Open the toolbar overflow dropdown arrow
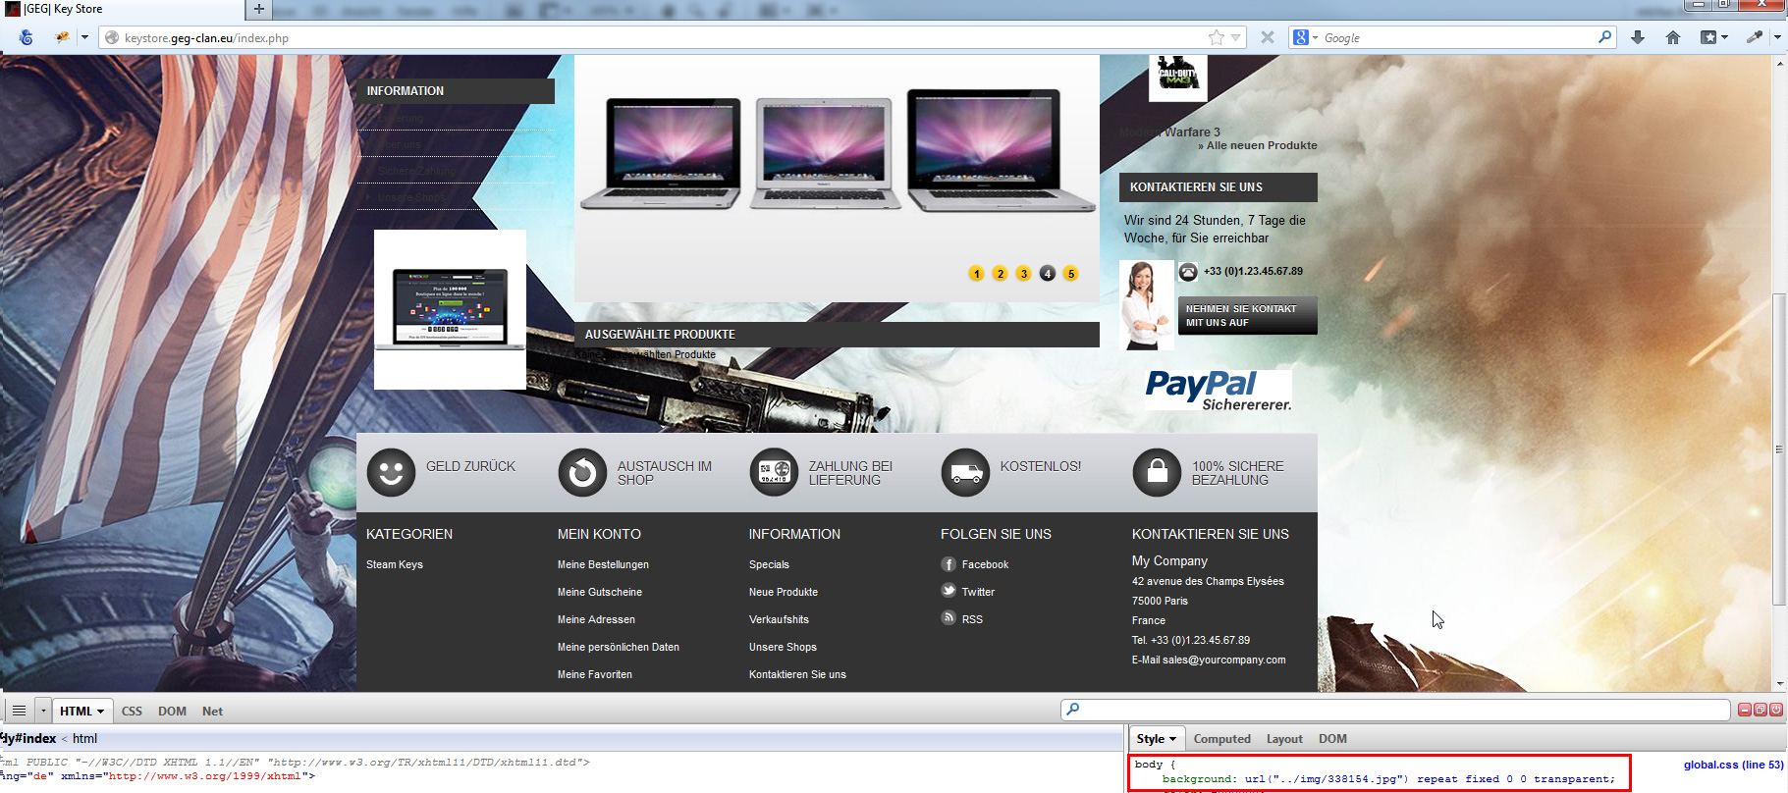The width and height of the screenshot is (1788, 793). [x=1777, y=37]
